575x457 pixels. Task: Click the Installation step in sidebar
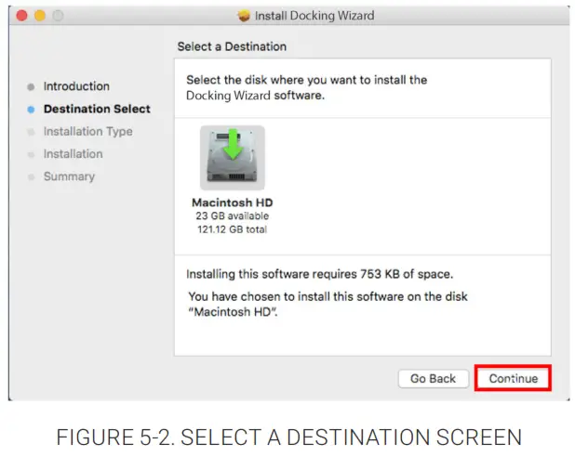coord(73,154)
